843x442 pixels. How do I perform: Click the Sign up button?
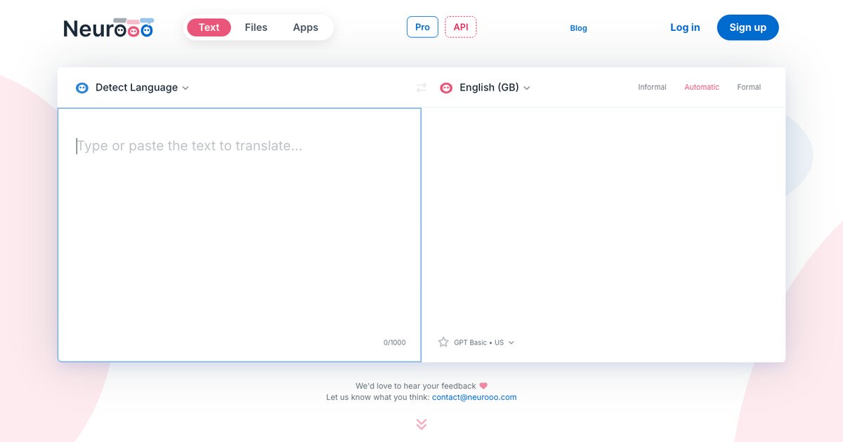click(747, 27)
